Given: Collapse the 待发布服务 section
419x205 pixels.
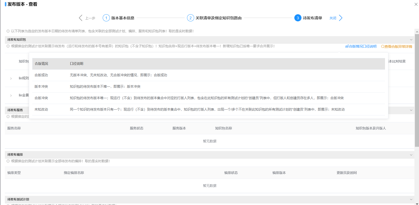Looking at the screenshot, I should coord(411,110).
